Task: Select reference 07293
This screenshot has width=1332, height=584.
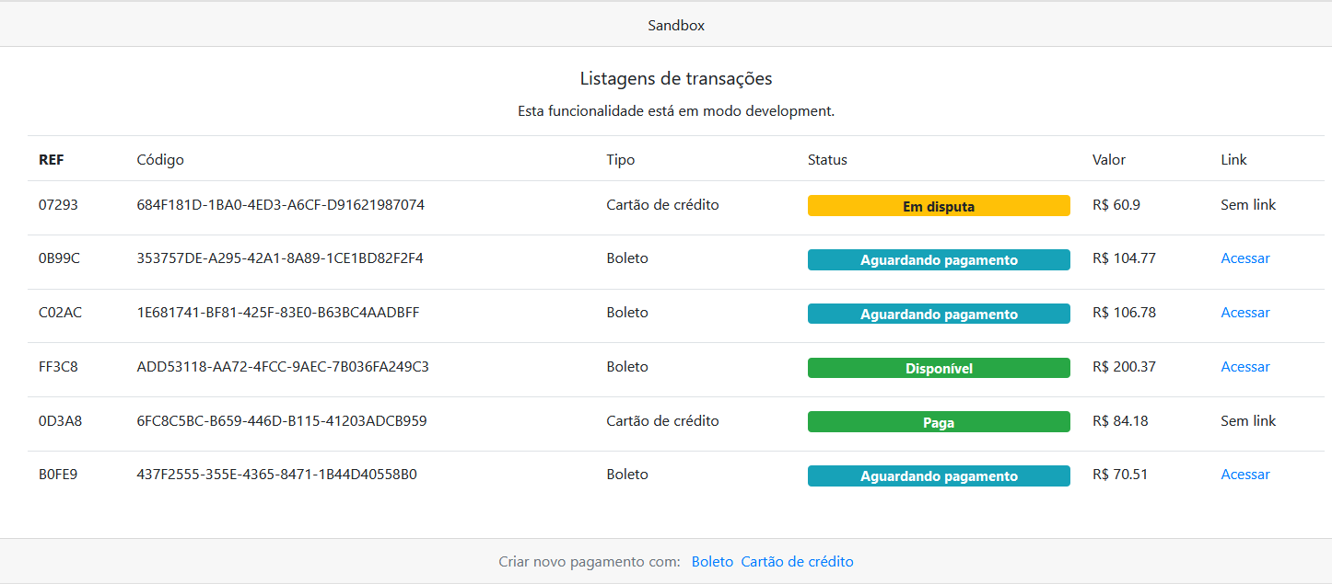Action: 58,205
